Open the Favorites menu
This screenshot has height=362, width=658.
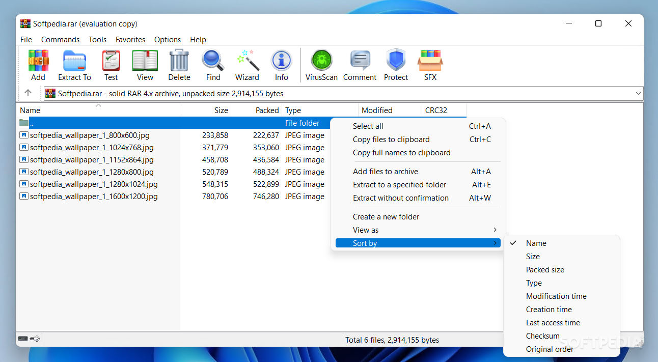click(130, 39)
